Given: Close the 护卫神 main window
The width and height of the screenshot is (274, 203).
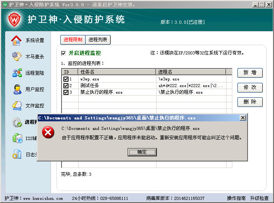Looking at the screenshot, I should tap(269, 5).
